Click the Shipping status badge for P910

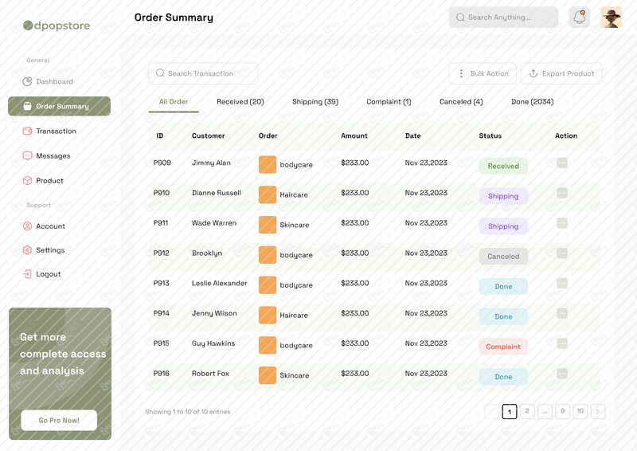(503, 196)
